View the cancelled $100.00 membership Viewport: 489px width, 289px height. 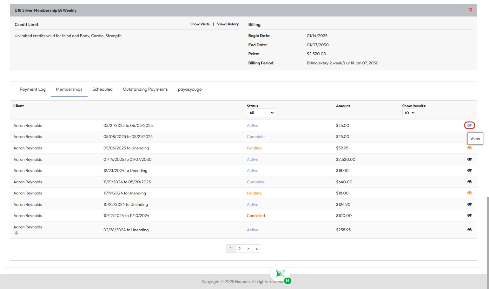[x=469, y=215]
